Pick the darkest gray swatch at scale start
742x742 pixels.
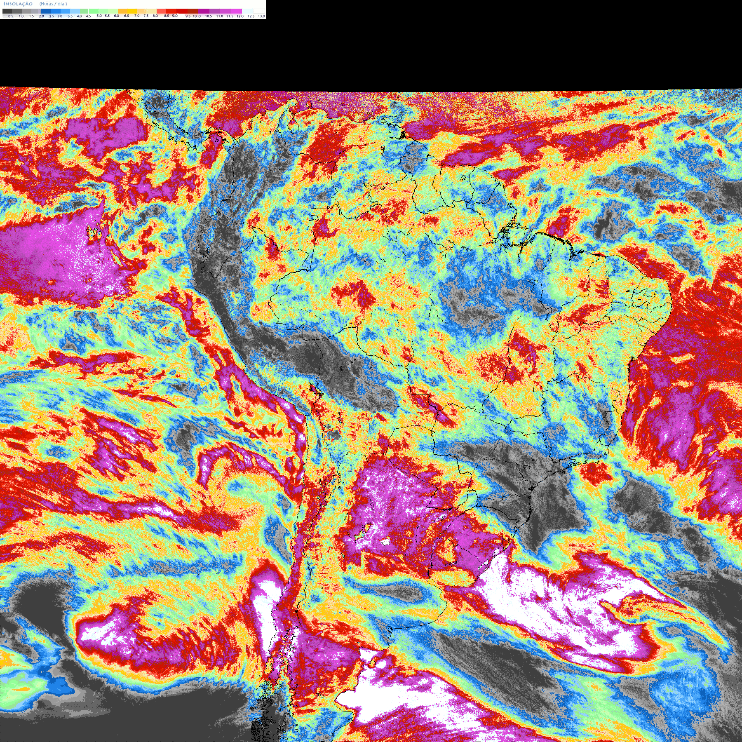click(7, 11)
